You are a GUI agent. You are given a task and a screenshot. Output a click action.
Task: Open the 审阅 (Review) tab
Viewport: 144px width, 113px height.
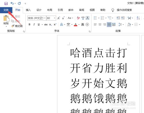[x=82, y=10]
